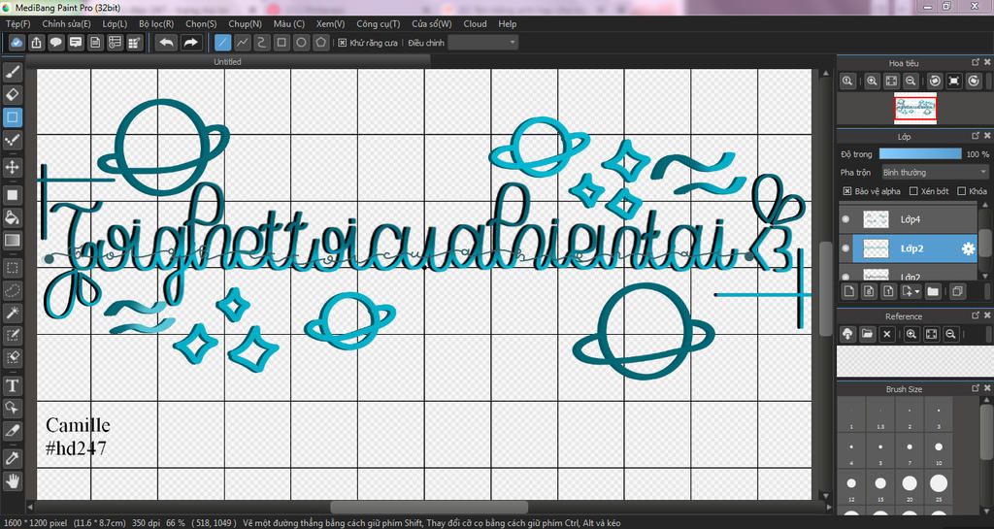994x529 pixels.
Task: Click the Undo arrow
Action: coord(166,43)
